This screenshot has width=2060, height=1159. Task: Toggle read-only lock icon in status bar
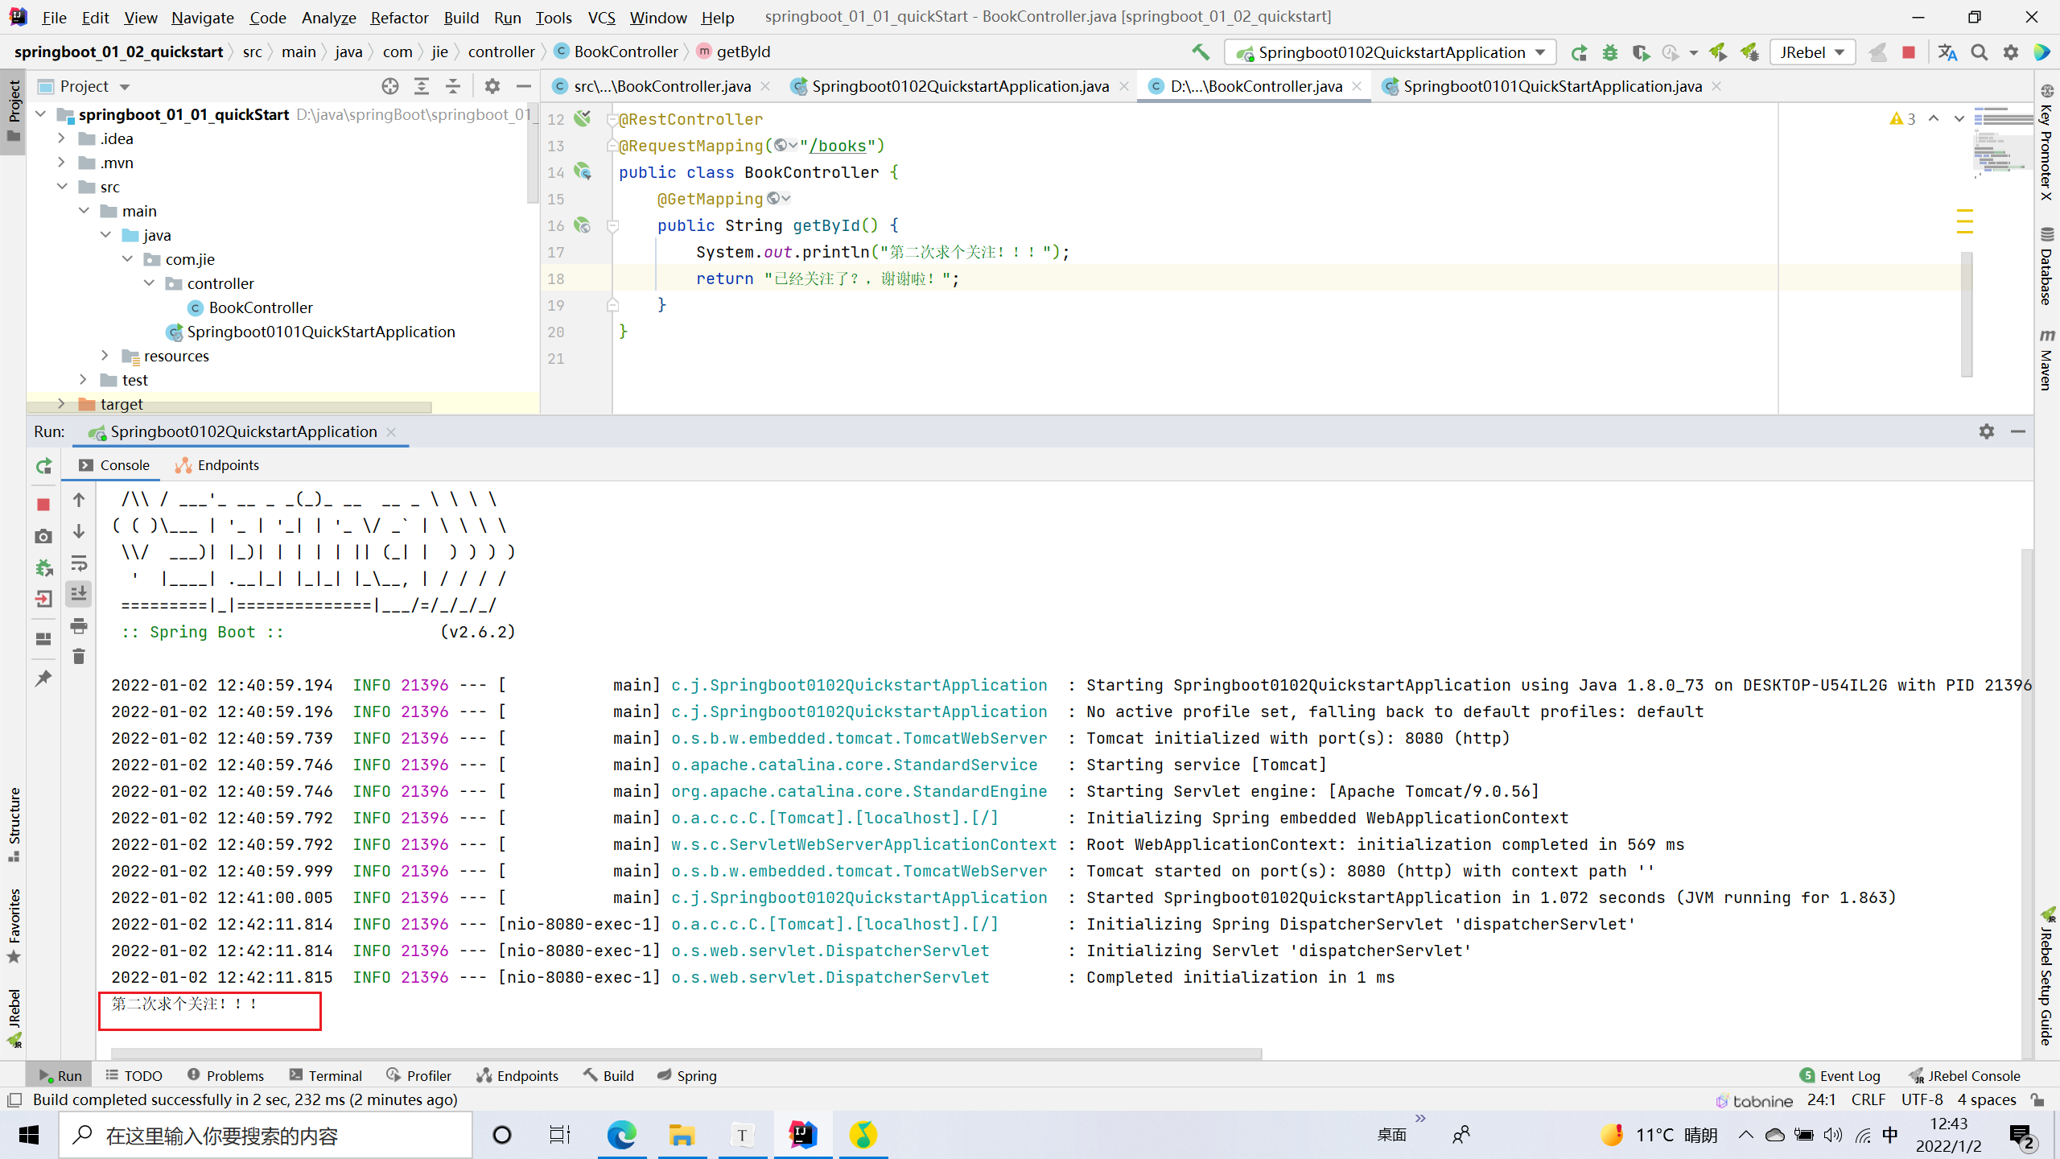tap(2037, 1099)
